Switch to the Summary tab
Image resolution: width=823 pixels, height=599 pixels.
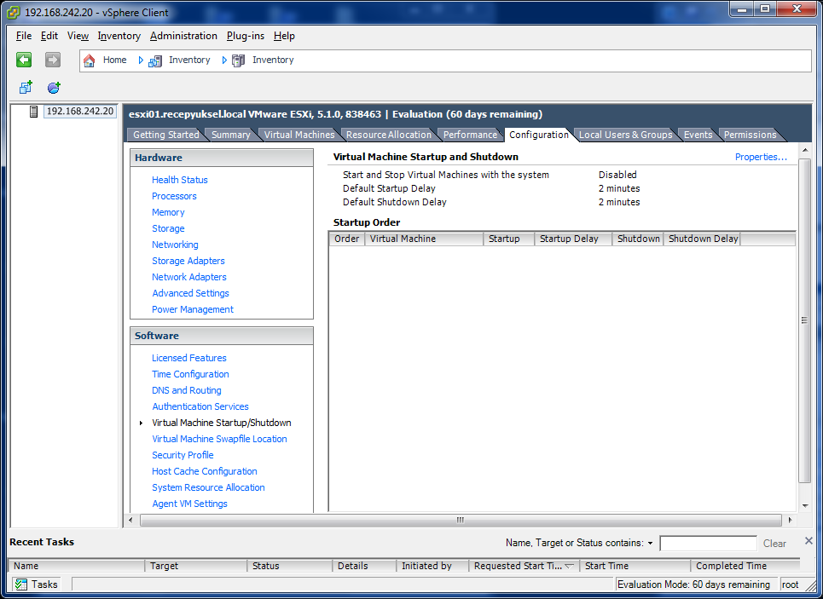click(230, 135)
